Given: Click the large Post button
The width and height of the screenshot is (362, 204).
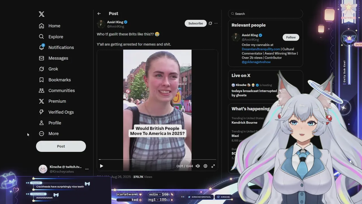Looking at the screenshot, I should [x=61, y=146].
